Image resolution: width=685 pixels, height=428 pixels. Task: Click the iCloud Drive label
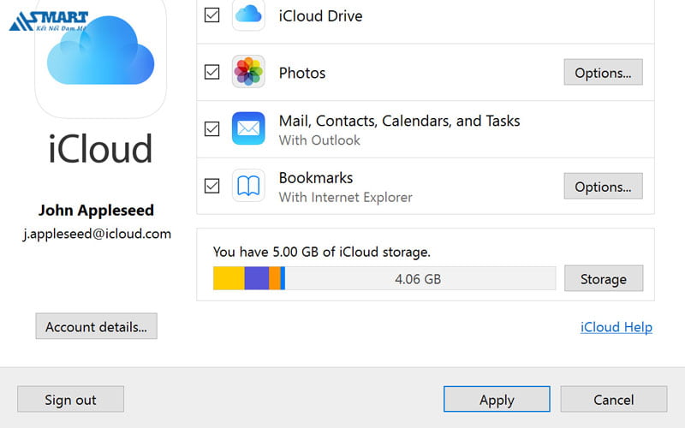pyautogui.click(x=320, y=16)
